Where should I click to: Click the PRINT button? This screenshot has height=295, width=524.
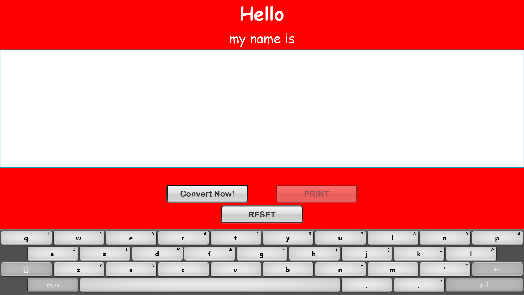(316, 194)
